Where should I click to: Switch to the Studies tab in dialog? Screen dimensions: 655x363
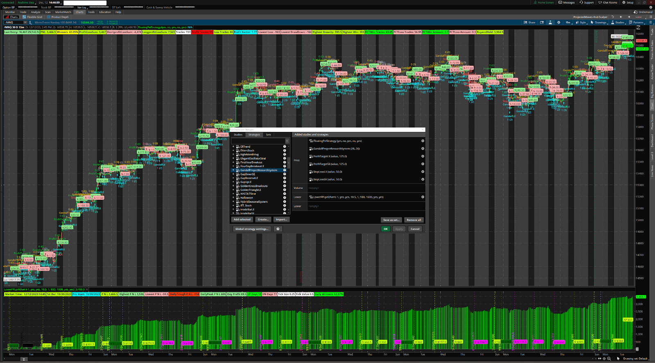click(238, 135)
